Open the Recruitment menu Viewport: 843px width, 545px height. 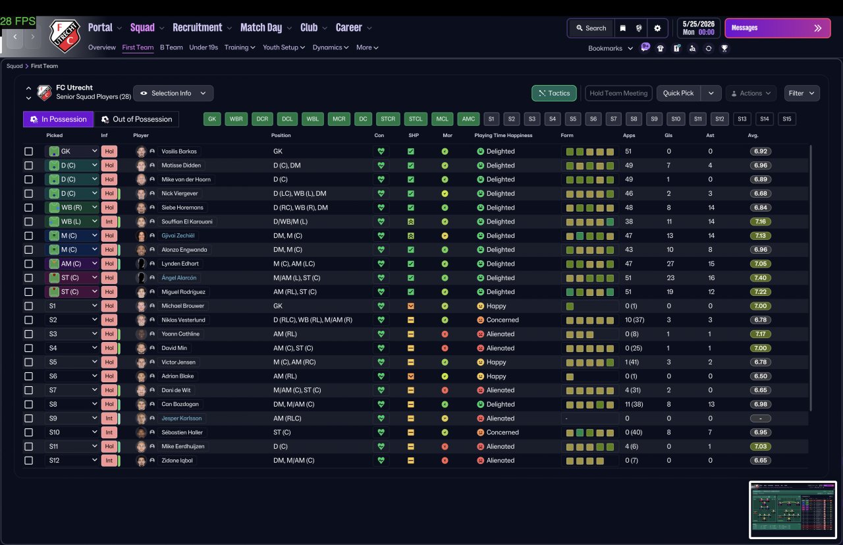tap(202, 28)
